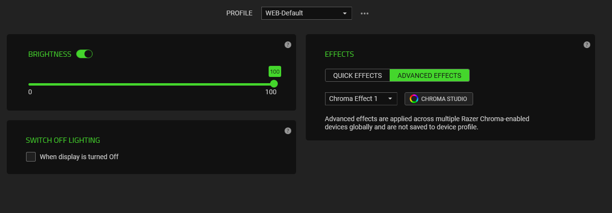Click the middle of the brightness slider track
612x213 pixels.
pos(151,84)
